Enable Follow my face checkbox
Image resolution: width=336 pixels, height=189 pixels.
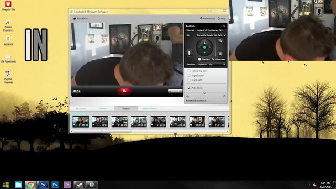point(189,71)
